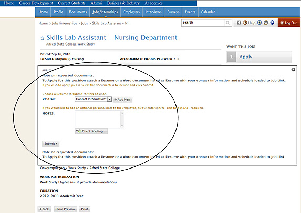Click the Skills Lab Assistant job title
Viewport: 301px width, 213px height.
coord(112,38)
